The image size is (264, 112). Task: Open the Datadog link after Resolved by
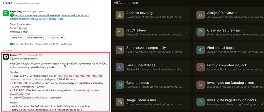[29, 44]
